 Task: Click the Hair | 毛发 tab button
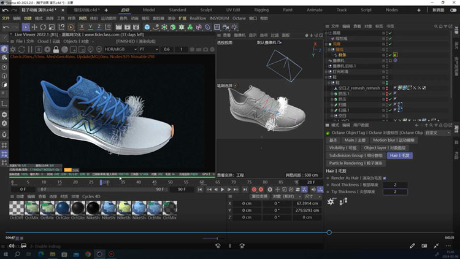click(x=400, y=156)
